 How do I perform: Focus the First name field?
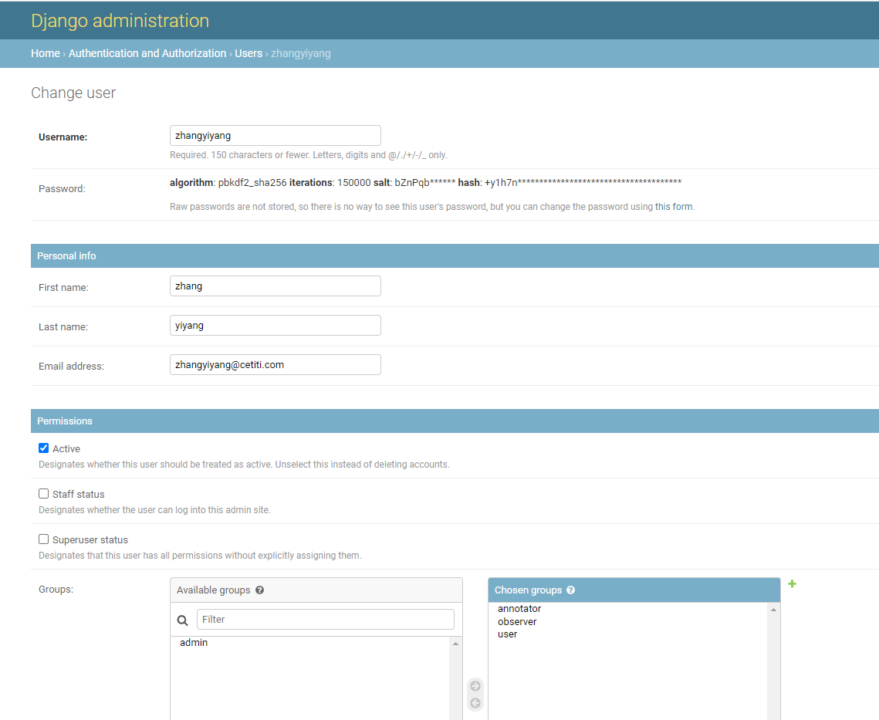point(276,286)
